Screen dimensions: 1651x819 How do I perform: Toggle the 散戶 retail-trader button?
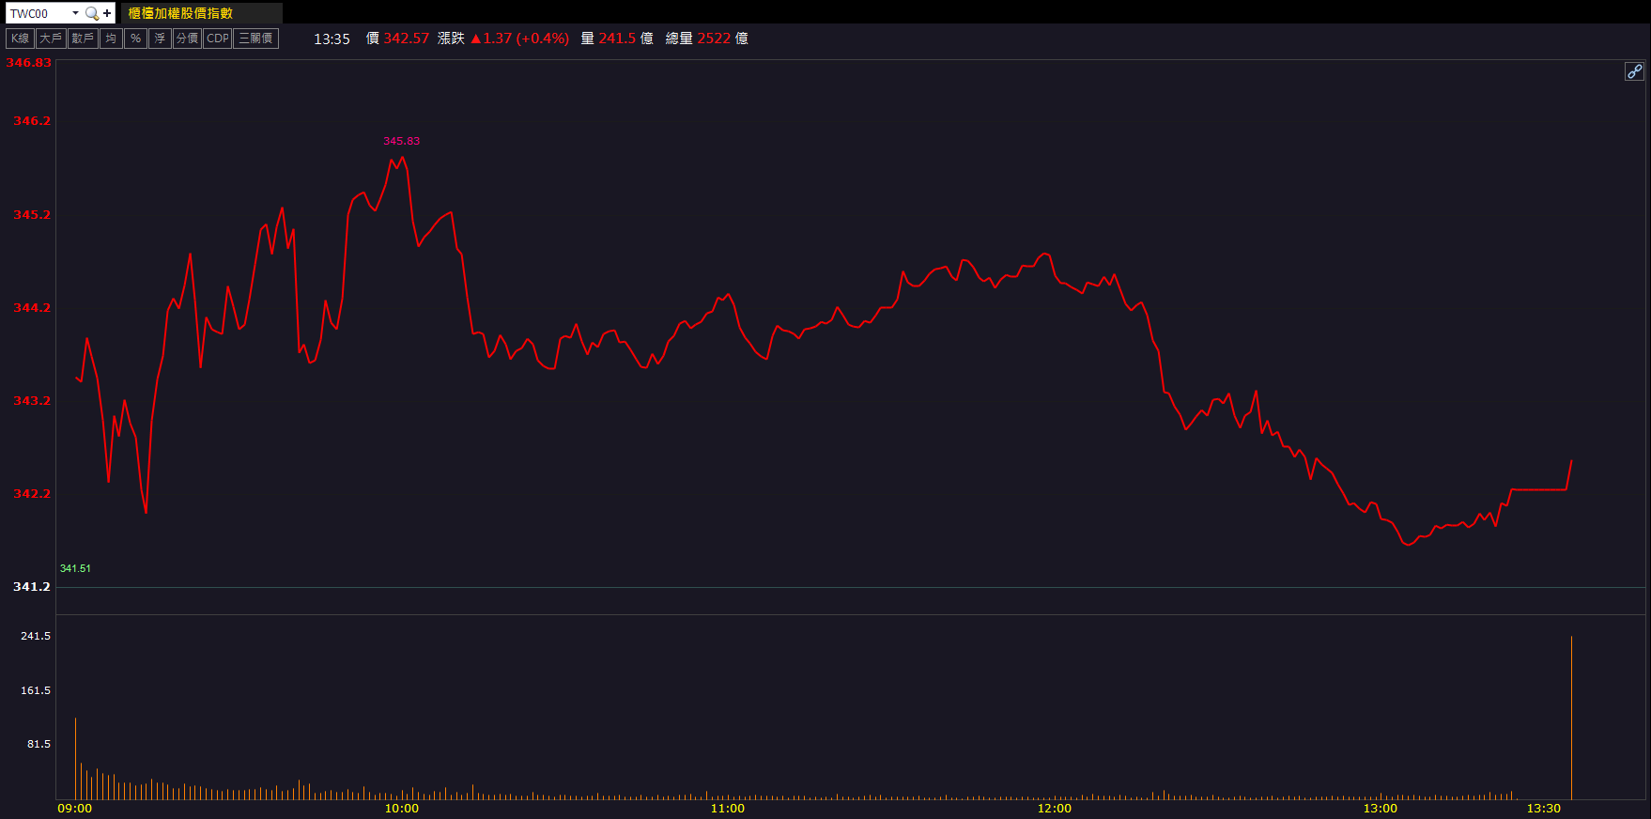tap(83, 39)
